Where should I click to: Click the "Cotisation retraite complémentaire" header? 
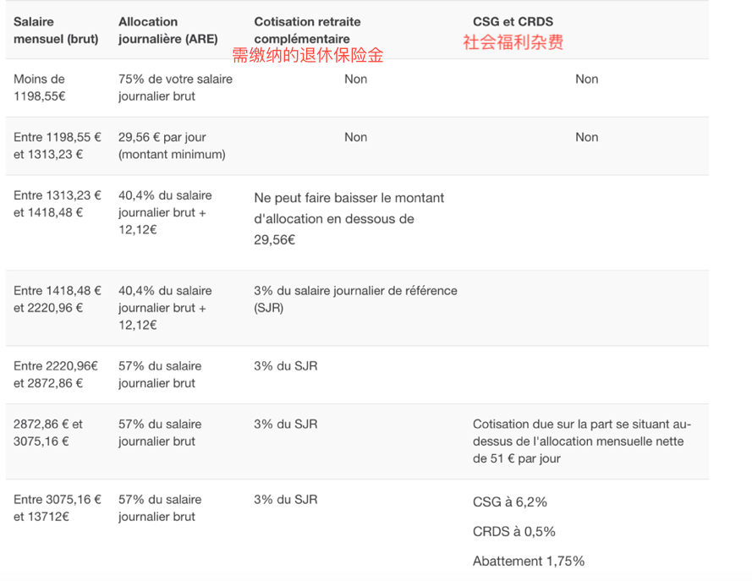pyautogui.click(x=307, y=30)
